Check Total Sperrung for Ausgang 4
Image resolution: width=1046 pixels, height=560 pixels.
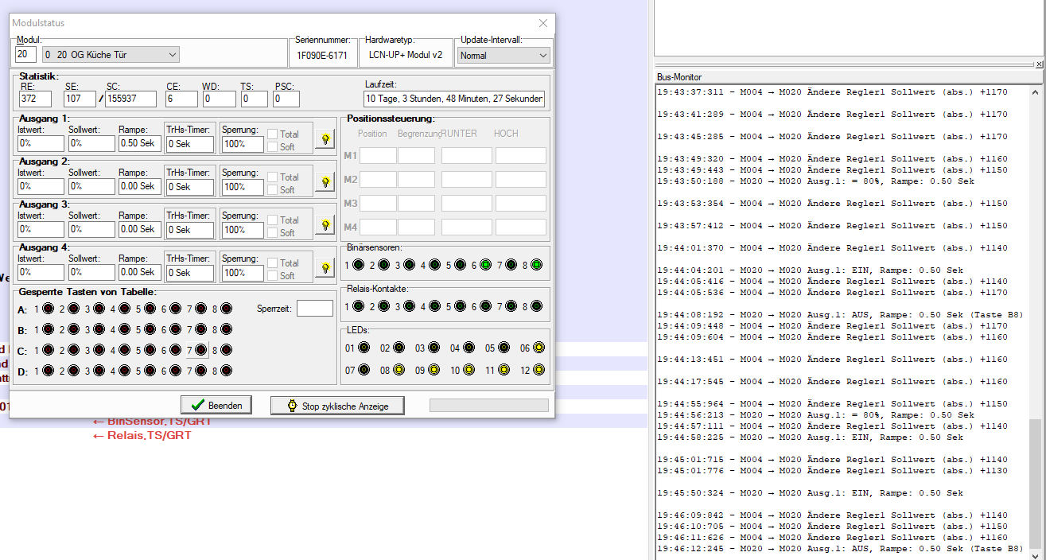[x=272, y=263]
